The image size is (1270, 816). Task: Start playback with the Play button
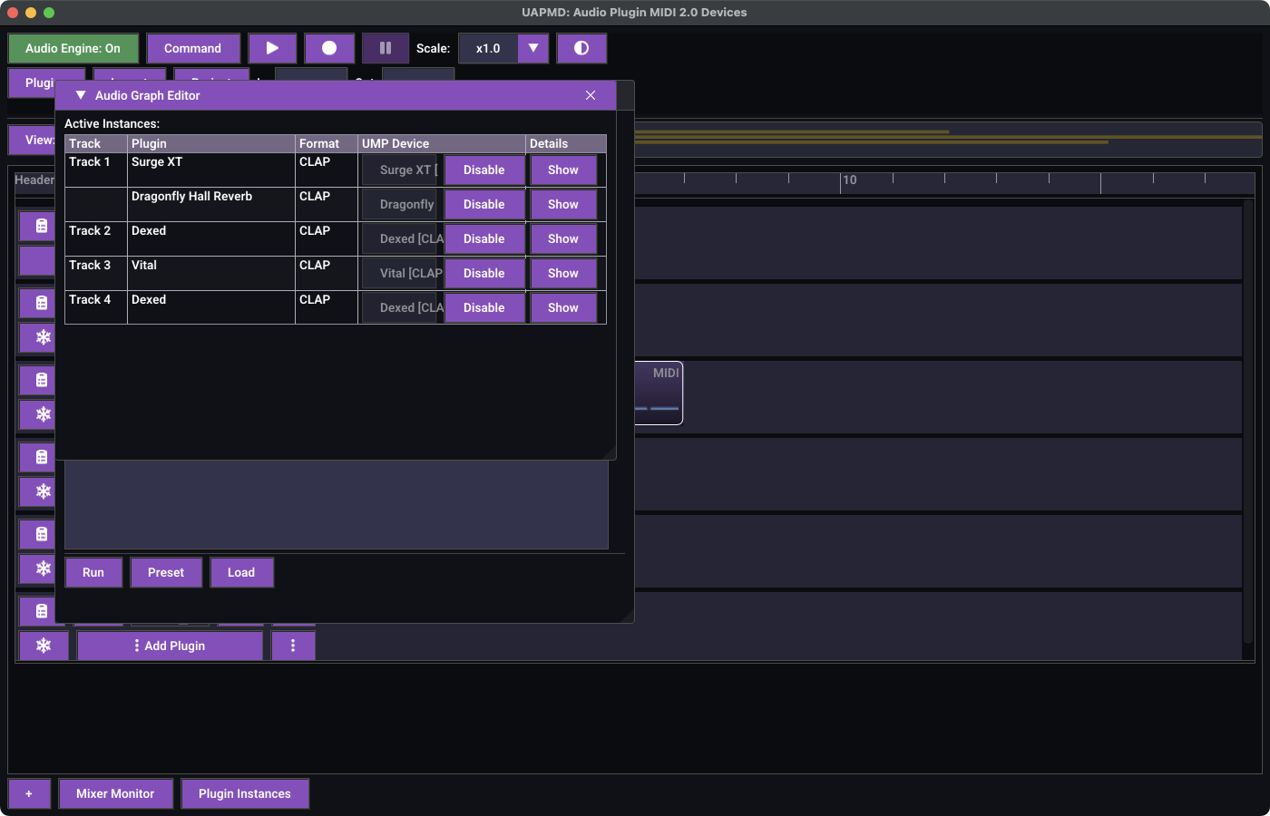click(272, 48)
